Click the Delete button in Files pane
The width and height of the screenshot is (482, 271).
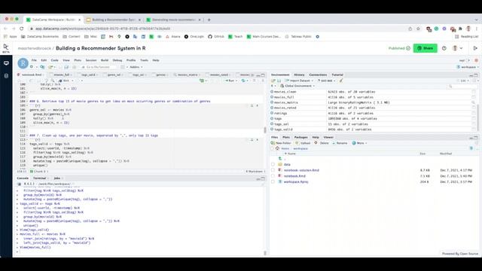coord(322,143)
